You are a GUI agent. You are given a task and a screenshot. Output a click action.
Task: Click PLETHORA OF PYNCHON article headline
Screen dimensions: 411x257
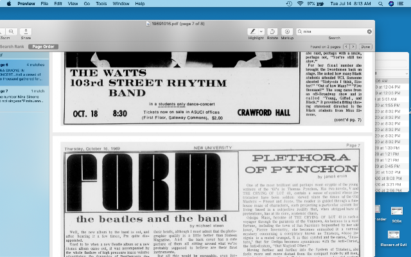(301, 164)
